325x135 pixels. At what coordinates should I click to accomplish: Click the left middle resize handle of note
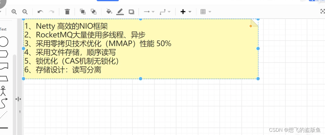pos(24,49)
